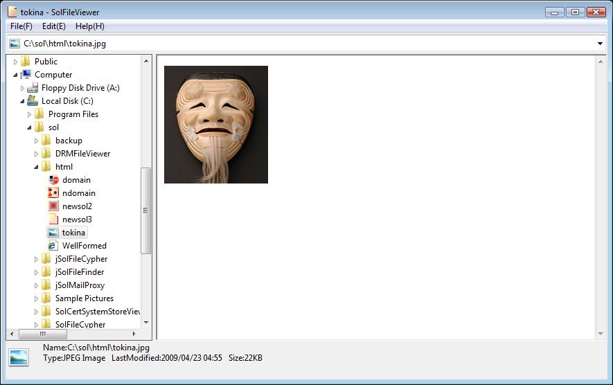The height and width of the screenshot is (385, 613).
Task: Click the Computer icon in tree
Action: click(x=26, y=74)
